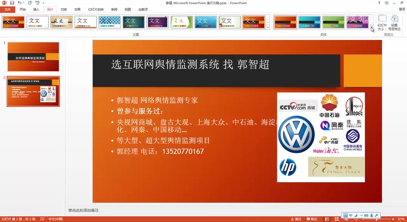Screen dimensions: 407x222
Task: Choose the purple-pink color variant
Action: click(x=358, y=22)
